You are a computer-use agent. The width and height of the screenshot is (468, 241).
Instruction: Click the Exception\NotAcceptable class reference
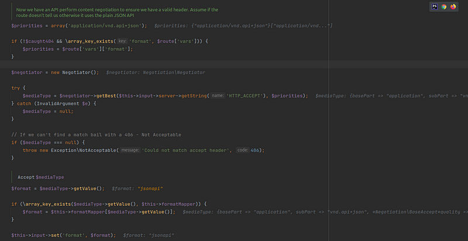tap(84, 150)
